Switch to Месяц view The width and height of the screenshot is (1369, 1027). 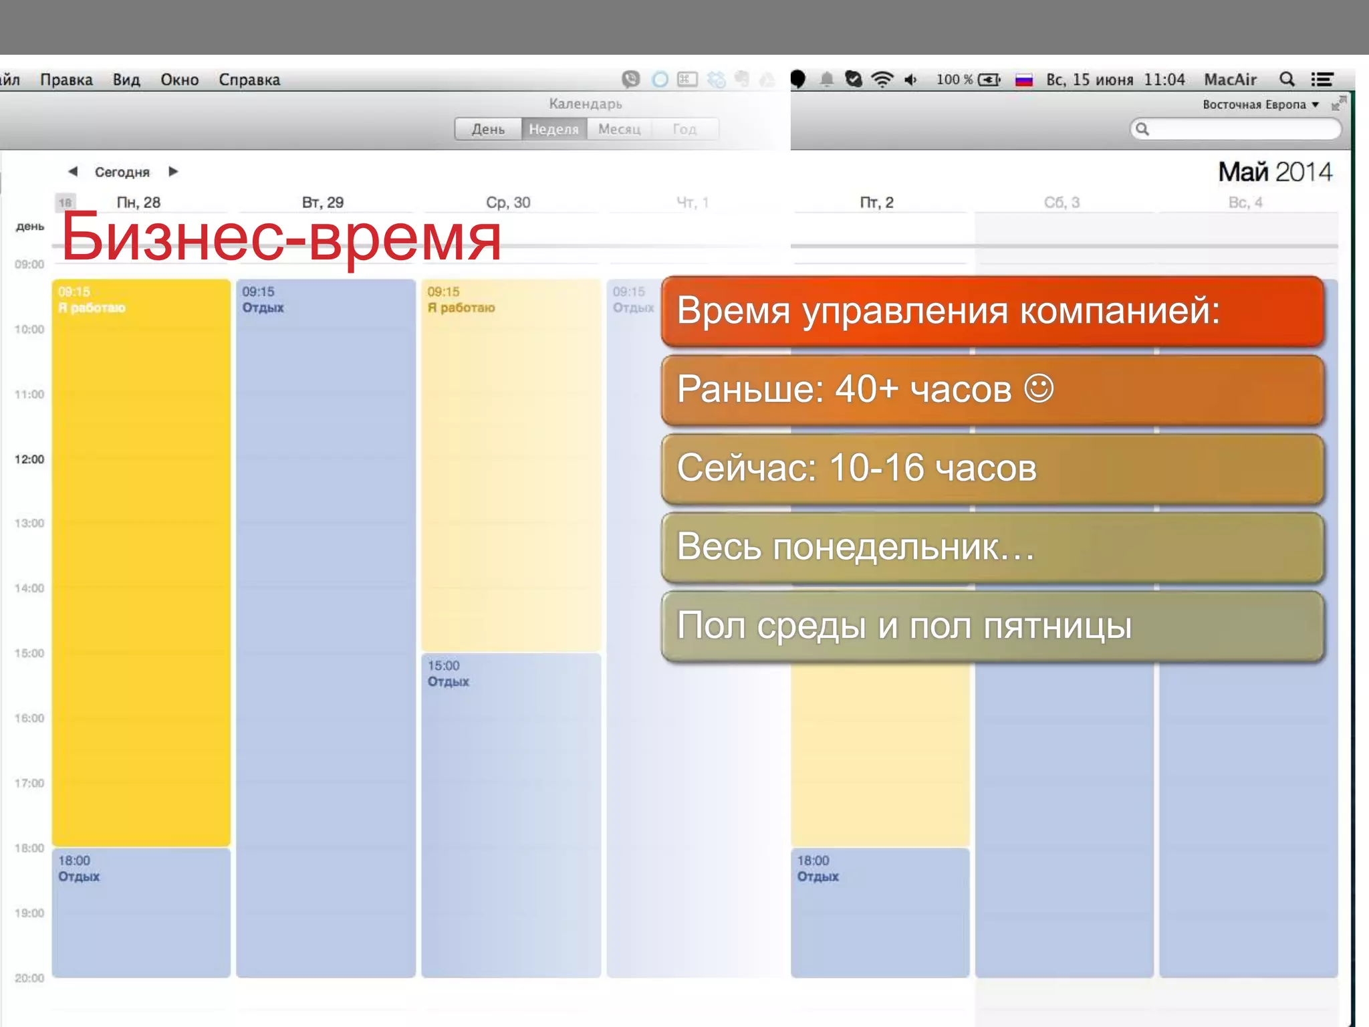[619, 129]
